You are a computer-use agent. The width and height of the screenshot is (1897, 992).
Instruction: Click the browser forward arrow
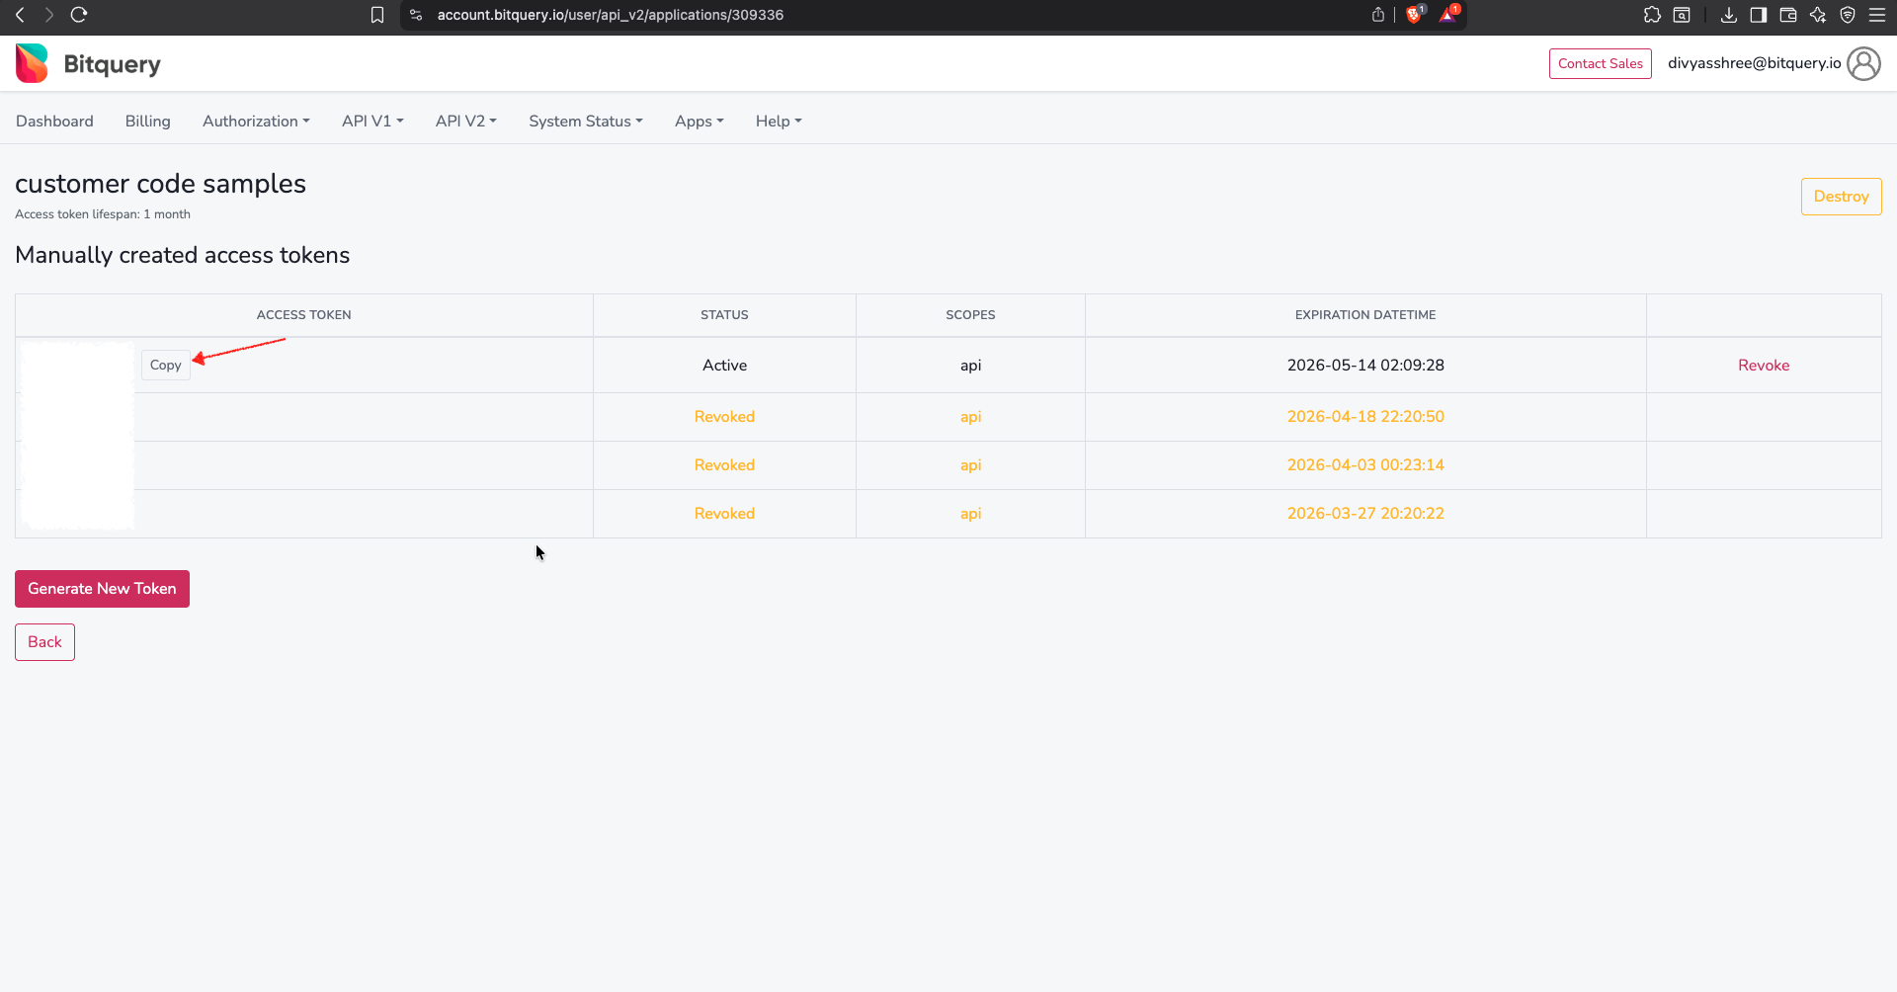(x=48, y=15)
